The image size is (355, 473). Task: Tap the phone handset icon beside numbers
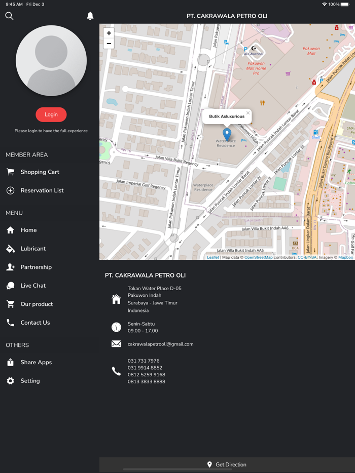(116, 371)
